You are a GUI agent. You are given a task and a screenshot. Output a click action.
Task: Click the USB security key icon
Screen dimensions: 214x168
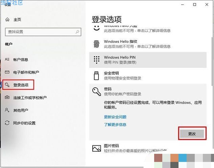(x=96, y=76)
